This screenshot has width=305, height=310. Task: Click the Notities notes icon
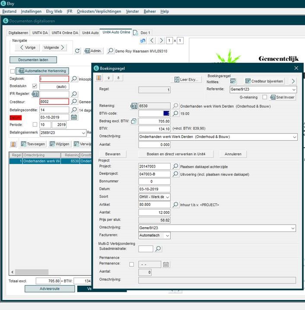pyautogui.click(x=233, y=81)
